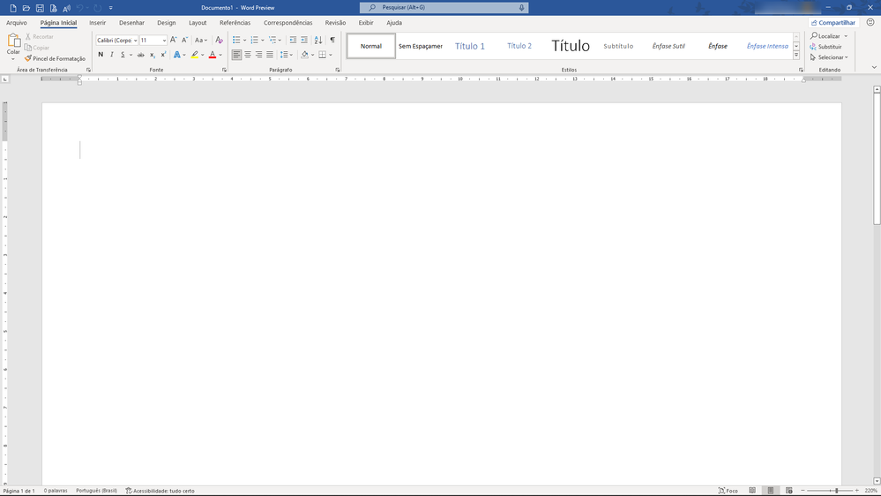This screenshot has height=496, width=881.
Task: Switch to Read Mode view icon
Action: (752, 491)
